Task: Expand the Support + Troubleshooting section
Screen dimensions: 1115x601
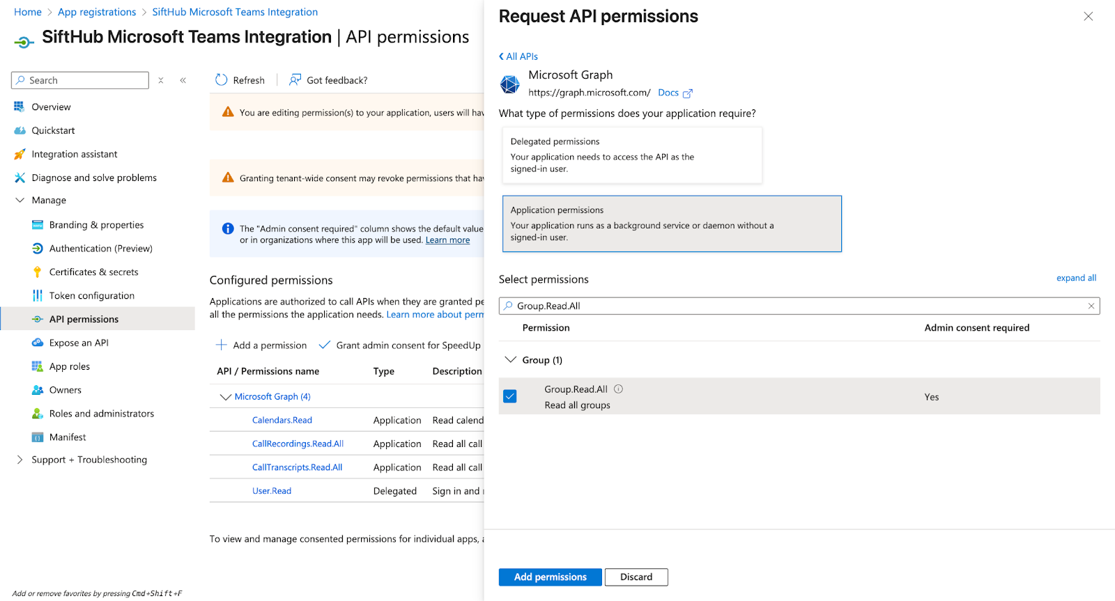Action: point(20,460)
